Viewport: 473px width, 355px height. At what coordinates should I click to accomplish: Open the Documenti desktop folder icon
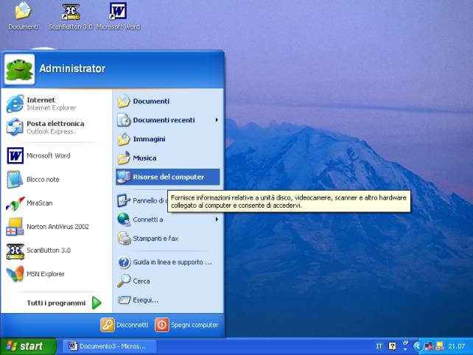(24, 15)
